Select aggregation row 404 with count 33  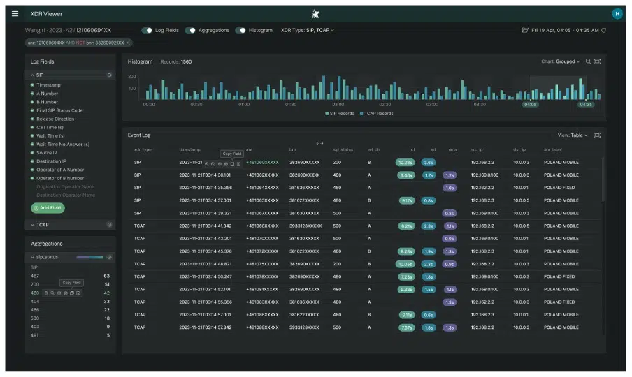point(70,302)
